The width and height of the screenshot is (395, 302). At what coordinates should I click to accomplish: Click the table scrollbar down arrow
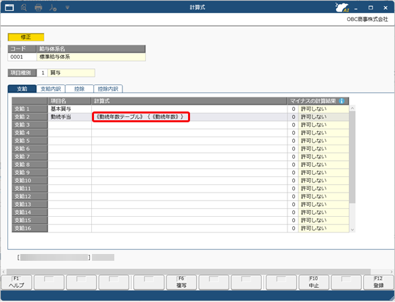[352, 229]
